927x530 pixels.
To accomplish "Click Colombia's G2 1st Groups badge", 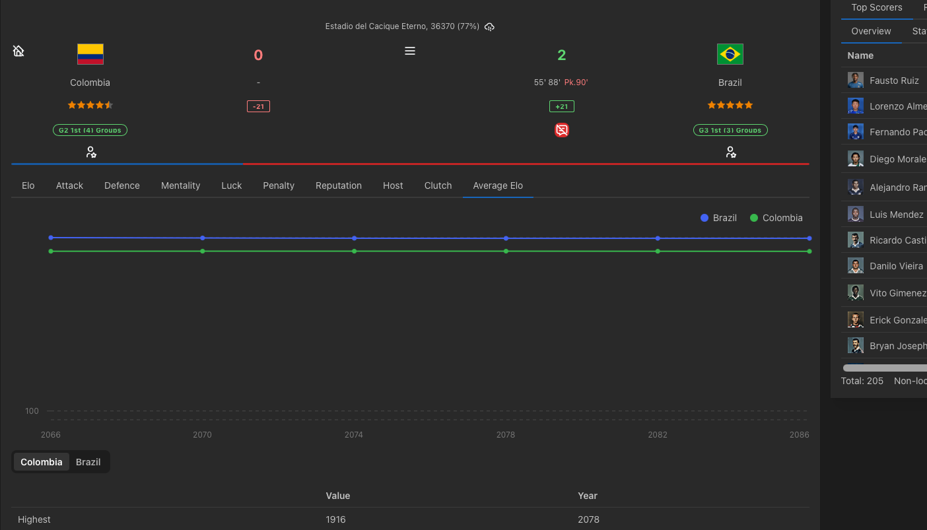I will pos(90,130).
